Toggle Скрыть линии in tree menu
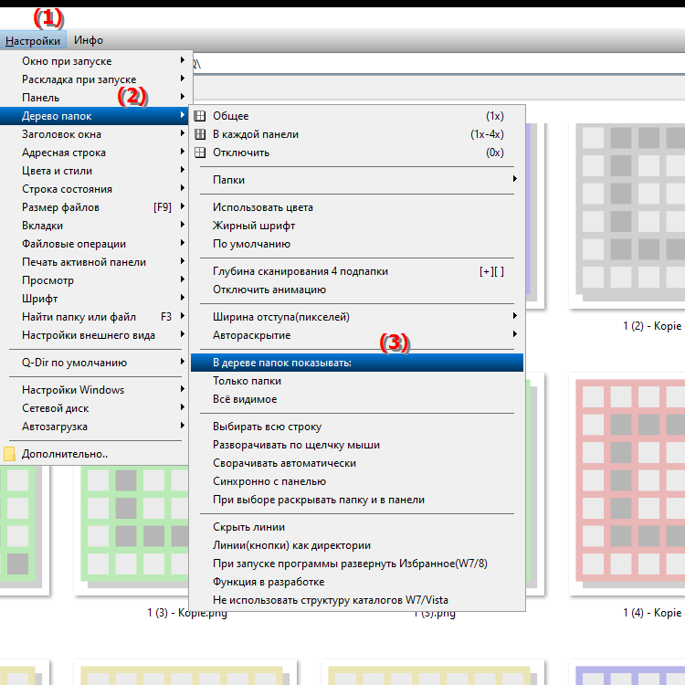Image resolution: width=685 pixels, height=685 pixels. point(248,527)
